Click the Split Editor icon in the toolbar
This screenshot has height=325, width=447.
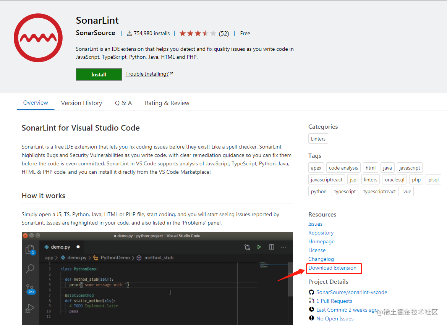pos(271,247)
